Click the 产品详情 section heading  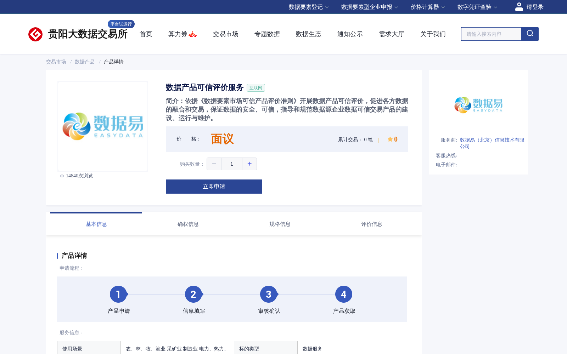point(74,256)
